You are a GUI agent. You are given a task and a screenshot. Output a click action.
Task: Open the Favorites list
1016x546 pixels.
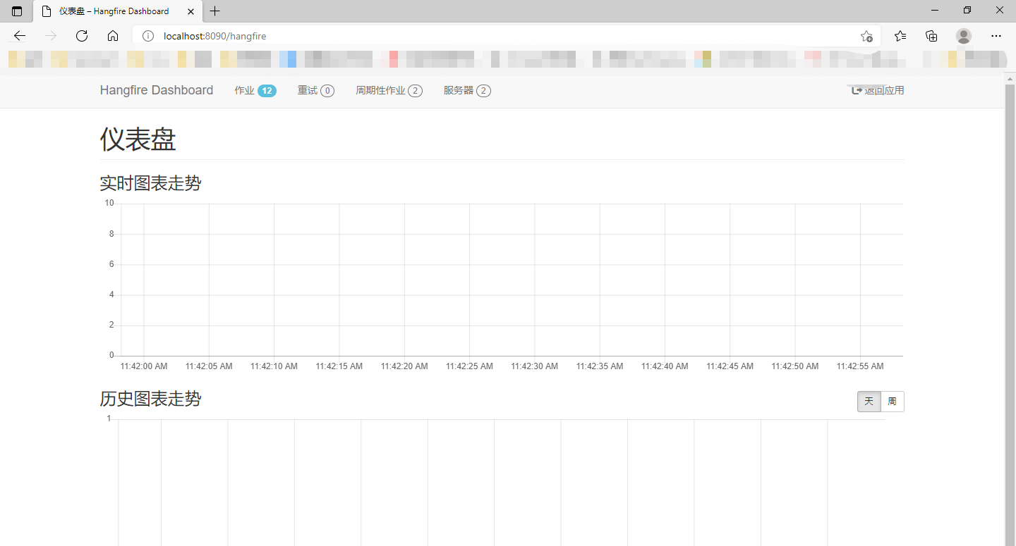(x=900, y=36)
